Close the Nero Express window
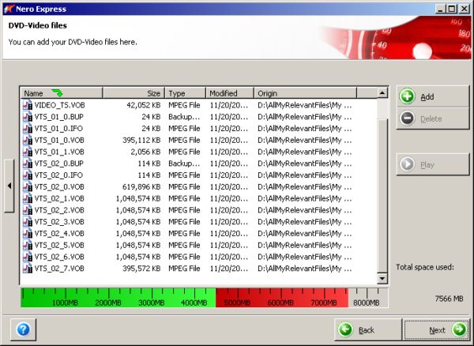The image size is (474, 346). pos(465,9)
